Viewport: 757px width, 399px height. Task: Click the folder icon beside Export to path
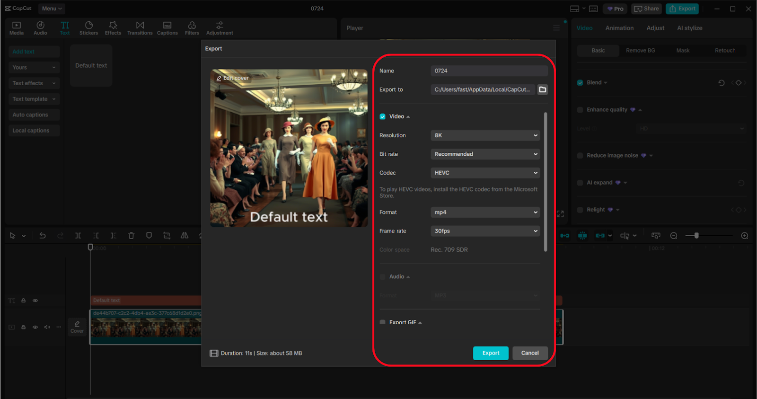(x=543, y=89)
